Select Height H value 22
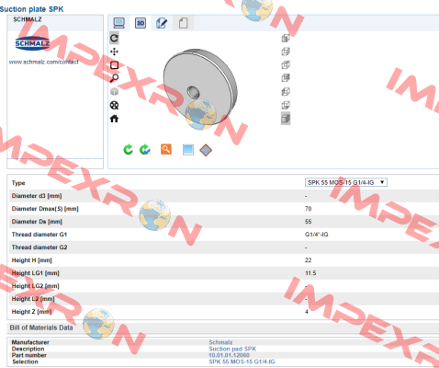439x368 pixels. click(x=308, y=260)
